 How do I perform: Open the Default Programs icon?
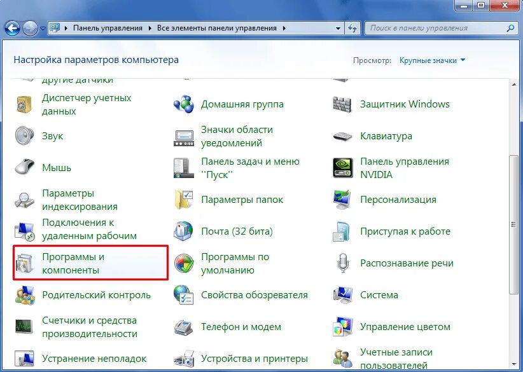tap(184, 263)
